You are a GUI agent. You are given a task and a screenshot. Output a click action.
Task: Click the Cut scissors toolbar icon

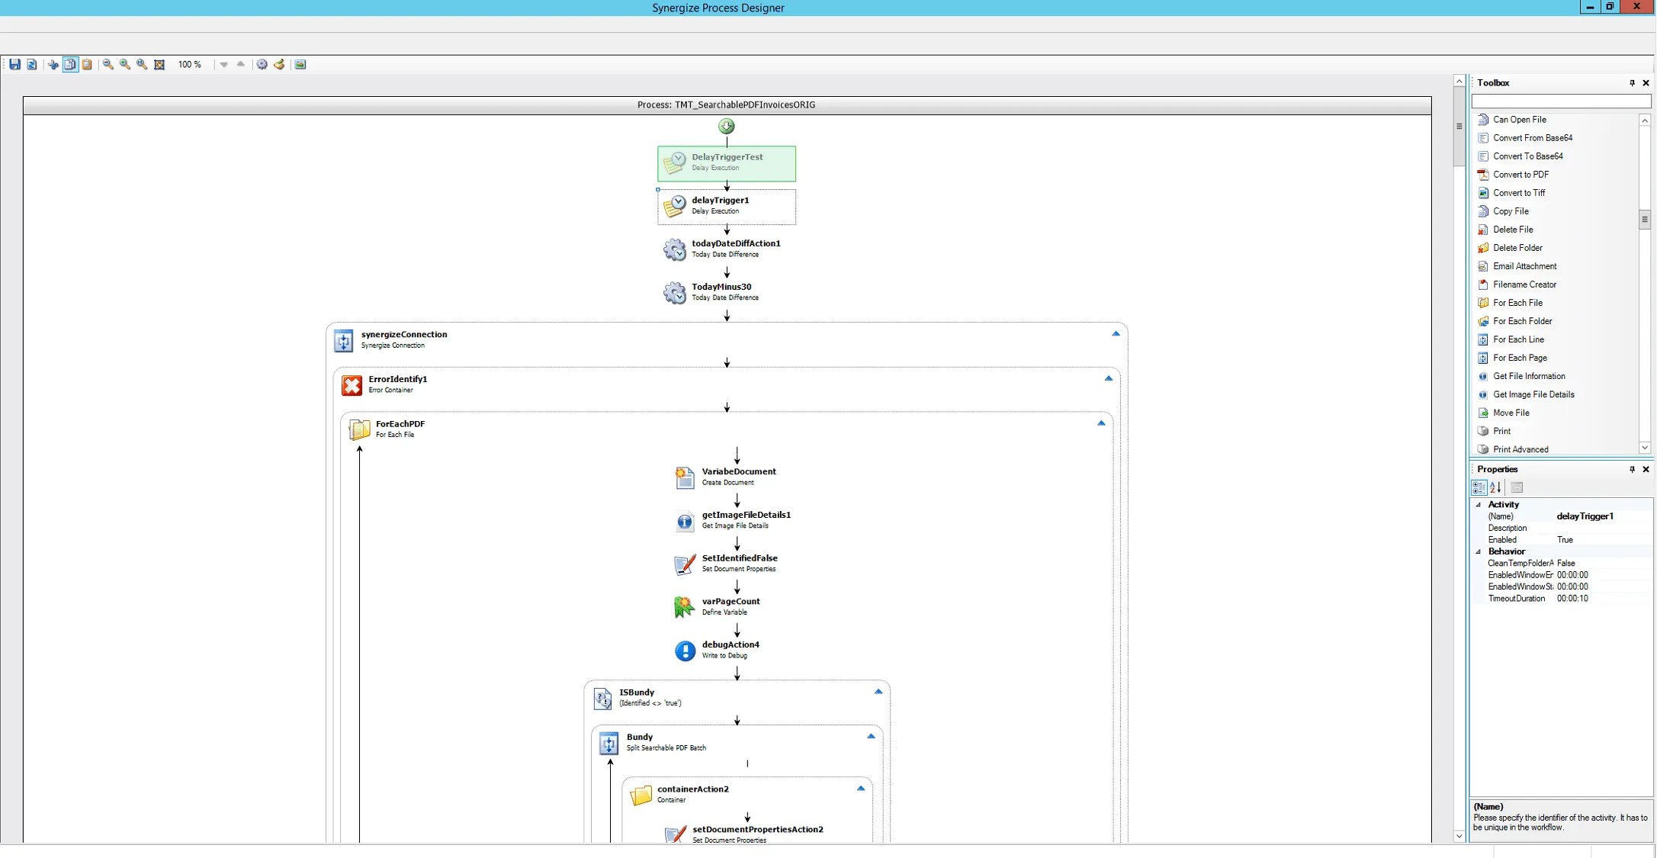53,65
